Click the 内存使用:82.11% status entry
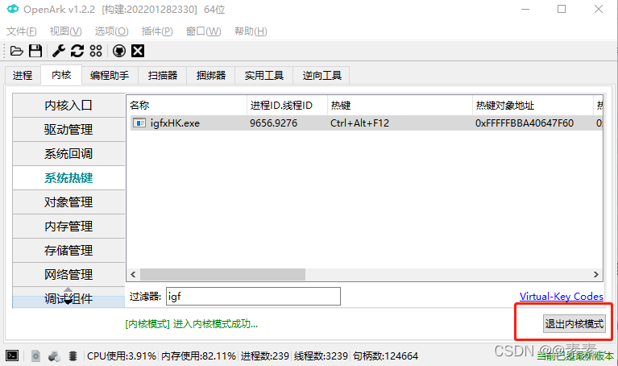This screenshot has height=366, width=618. click(x=198, y=356)
